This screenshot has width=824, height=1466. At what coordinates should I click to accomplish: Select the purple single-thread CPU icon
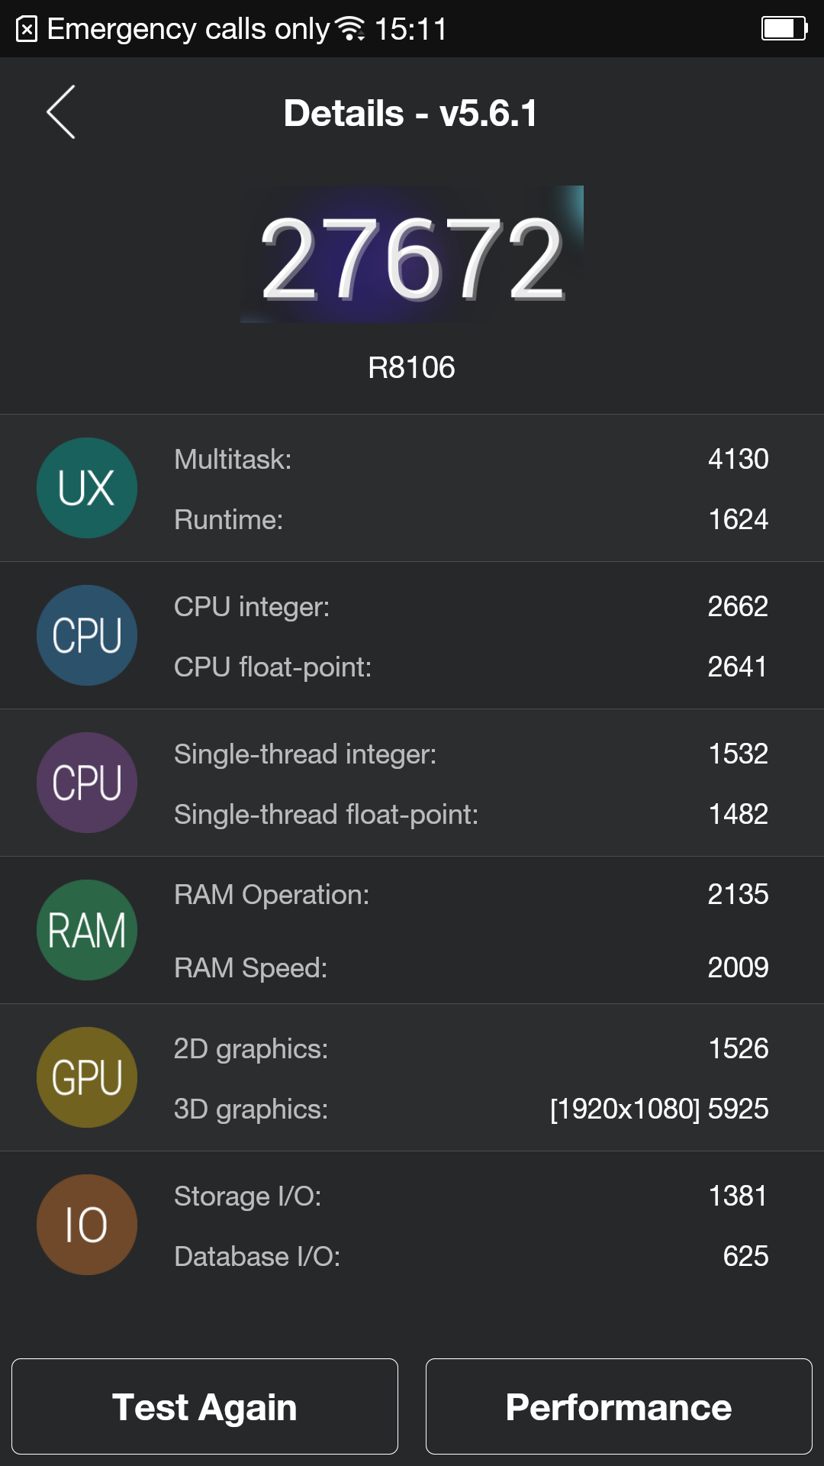(x=87, y=783)
